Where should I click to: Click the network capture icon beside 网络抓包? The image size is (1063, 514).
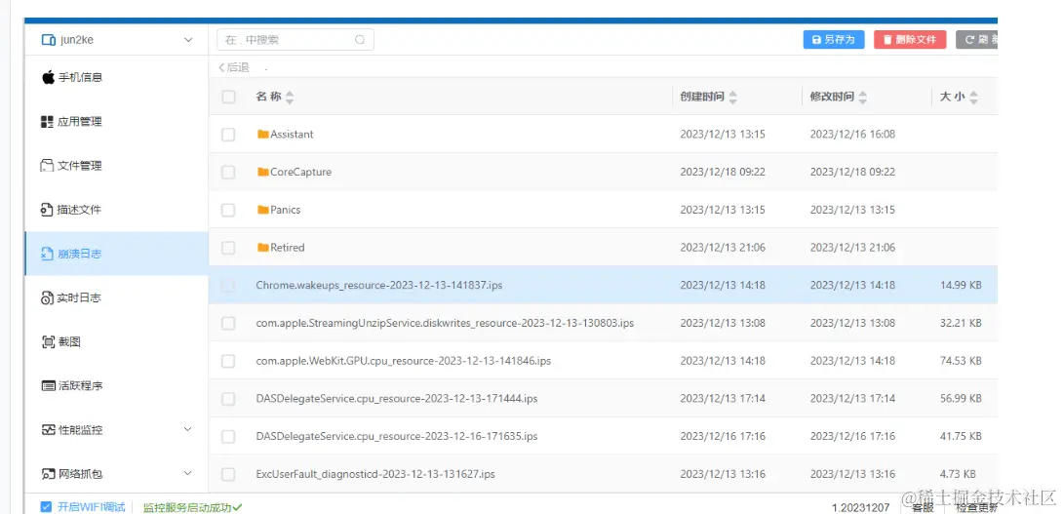tap(48, 474)
